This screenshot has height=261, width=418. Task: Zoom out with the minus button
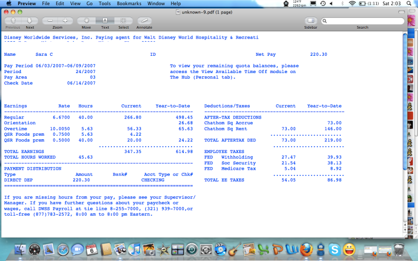50,21
